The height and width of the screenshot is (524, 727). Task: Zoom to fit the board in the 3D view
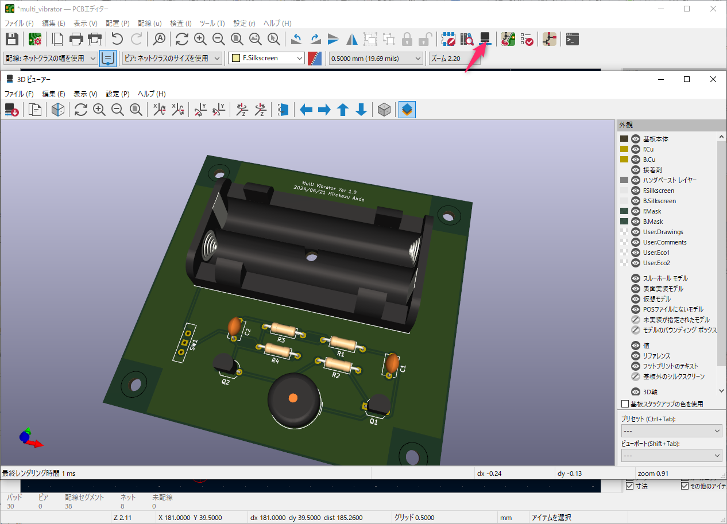coord(136,110)
